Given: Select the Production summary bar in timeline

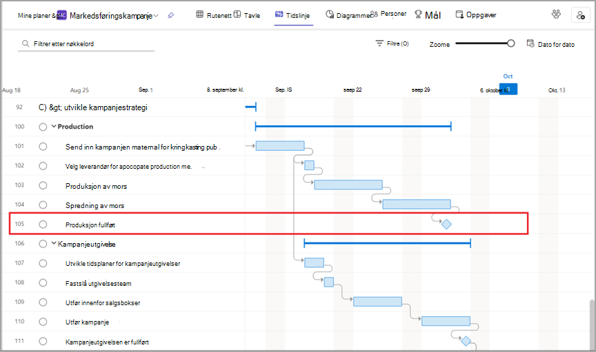Looking at the screenshot, I should pos(353,126).
